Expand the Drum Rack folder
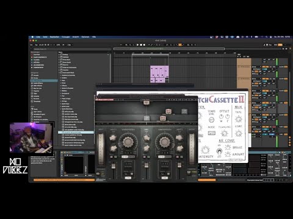The width and height of the screenshot is (293, 219). tap(59, 60)
